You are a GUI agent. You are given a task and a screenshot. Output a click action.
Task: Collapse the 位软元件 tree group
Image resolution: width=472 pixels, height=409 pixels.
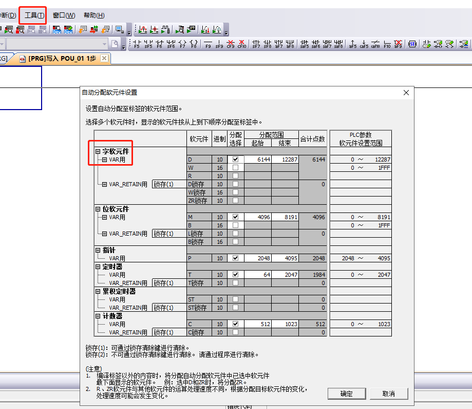98,209
